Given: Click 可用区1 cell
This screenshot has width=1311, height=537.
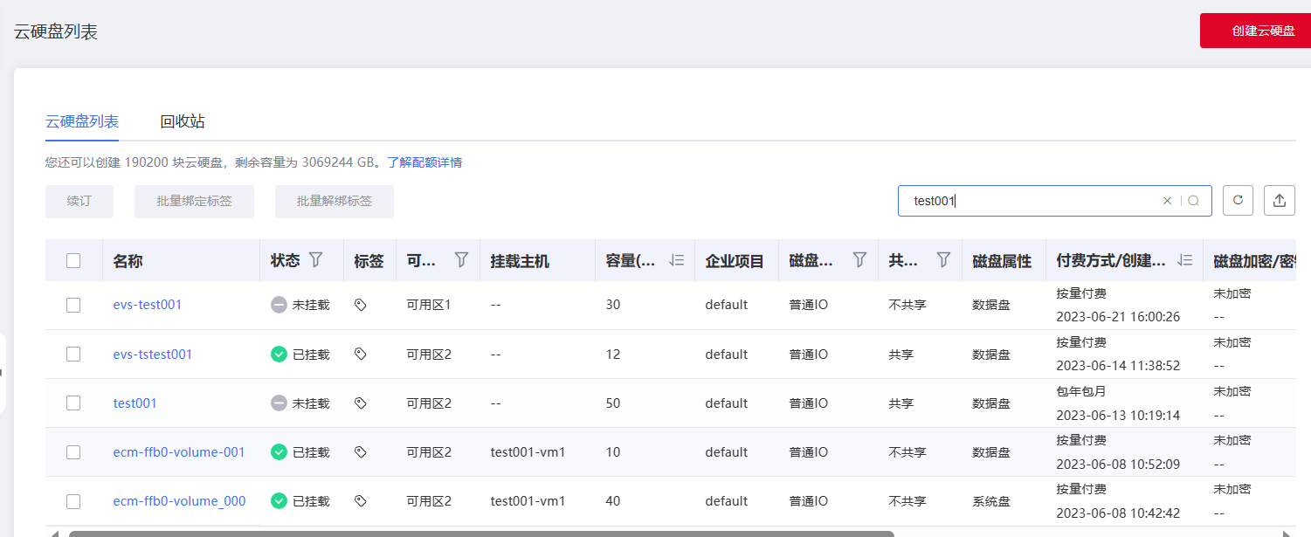Looking at the screenshot, I should [429, 305].
